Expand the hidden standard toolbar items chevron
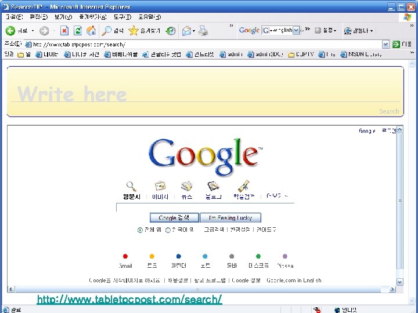Image resolution: width=418 pixels, height=313 pixels. click(x=231, y=26)
